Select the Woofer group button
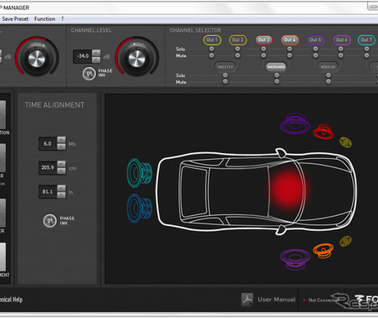 click(x=328, y=67)
